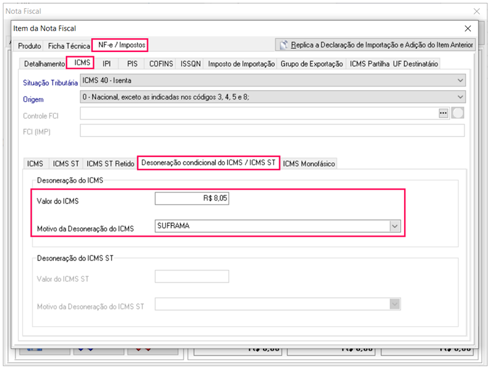The image size is (491, 370).
Task: Open the Origem dropdown list
Action: (460, 97)
